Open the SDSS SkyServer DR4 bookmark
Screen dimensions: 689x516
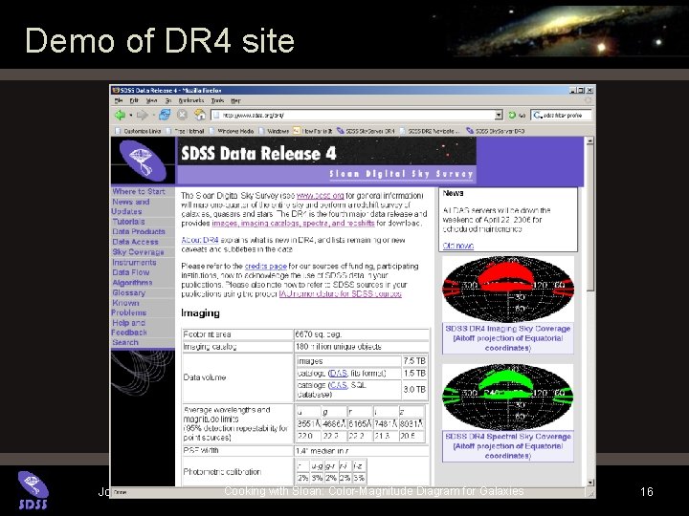click(x=366, y=131)
